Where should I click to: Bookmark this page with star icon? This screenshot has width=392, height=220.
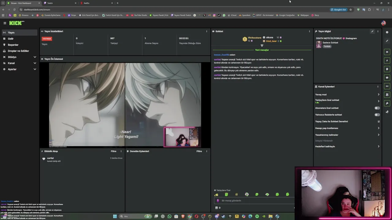coord(351,9)
